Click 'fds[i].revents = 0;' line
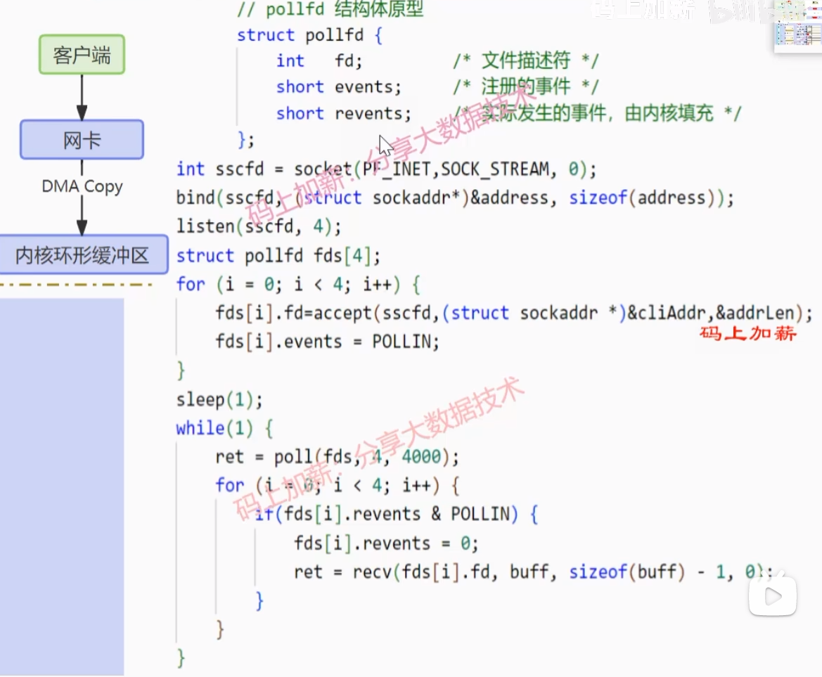Screen dimensions: 822x677 (386, 543)
